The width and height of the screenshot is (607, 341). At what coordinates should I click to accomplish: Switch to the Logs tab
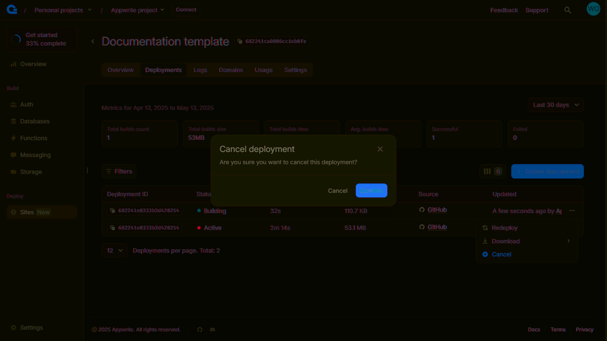(200, 70)
